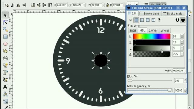Select the Text tool
Image resolution: width=194 pixels, height=109 pixels.
click(x=5, y=87)
